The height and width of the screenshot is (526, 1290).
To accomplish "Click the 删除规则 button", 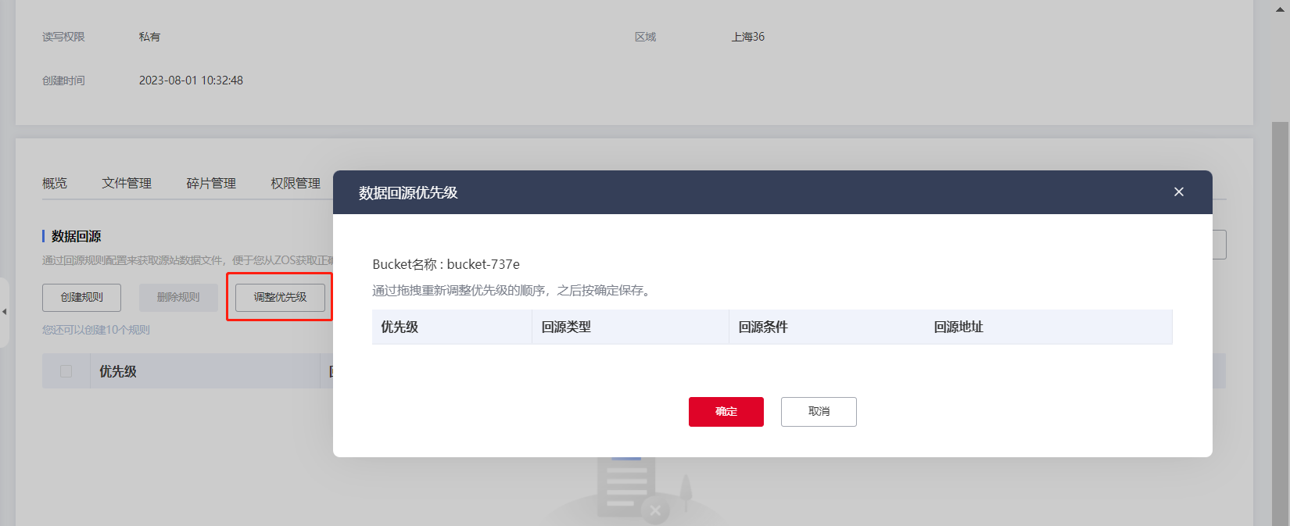I will pyautogui.click(x=178, y=298).
